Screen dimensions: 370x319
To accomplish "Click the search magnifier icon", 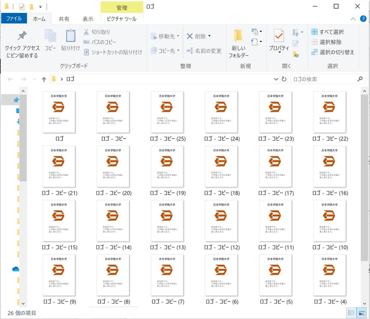I will 360,79.
